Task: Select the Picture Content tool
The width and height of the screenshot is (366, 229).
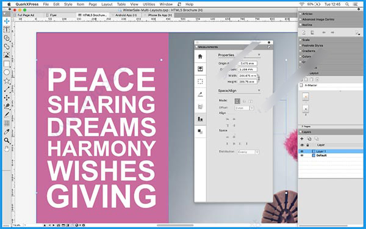Action: click(x=7, y=55)
